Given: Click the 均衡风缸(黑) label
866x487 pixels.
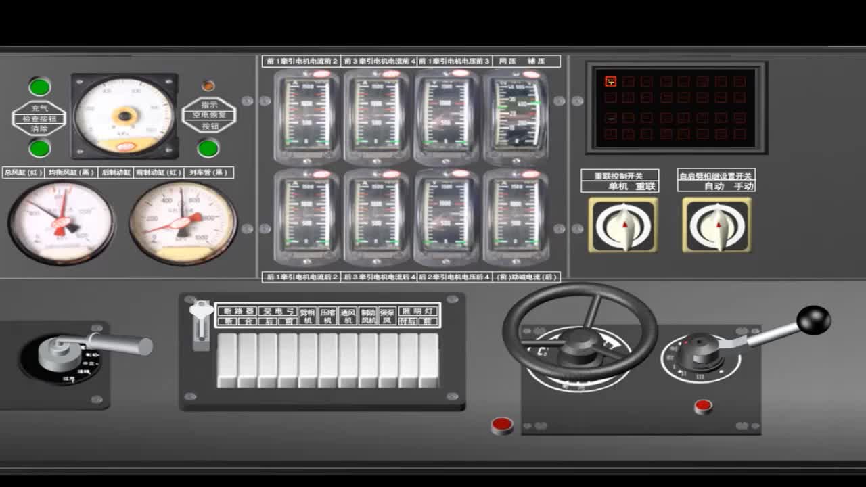Looking at the screenshot, I should tap(71, 173).
